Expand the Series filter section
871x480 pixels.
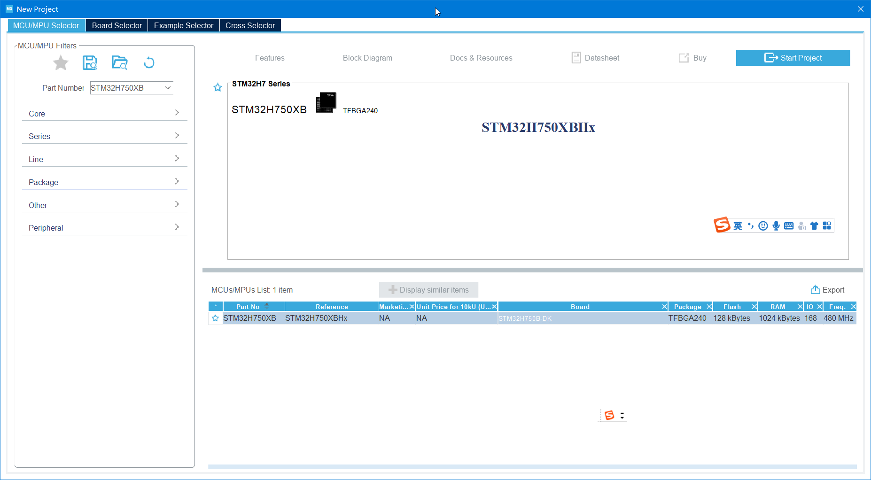[x=104, y=136]
